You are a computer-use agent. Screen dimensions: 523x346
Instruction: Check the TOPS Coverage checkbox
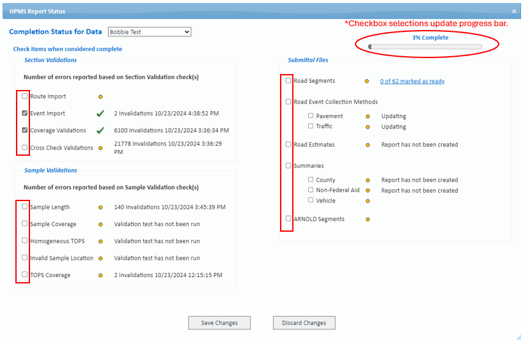coord(25,275)
